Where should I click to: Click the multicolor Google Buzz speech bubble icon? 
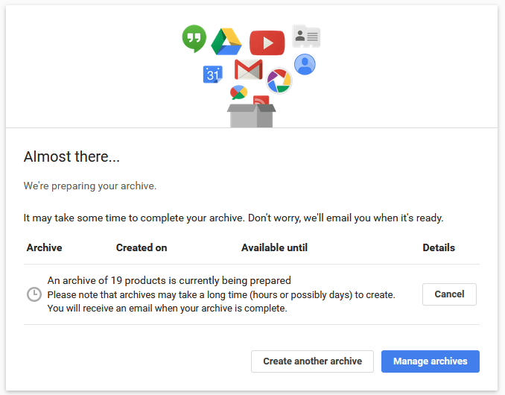[238, 92]
